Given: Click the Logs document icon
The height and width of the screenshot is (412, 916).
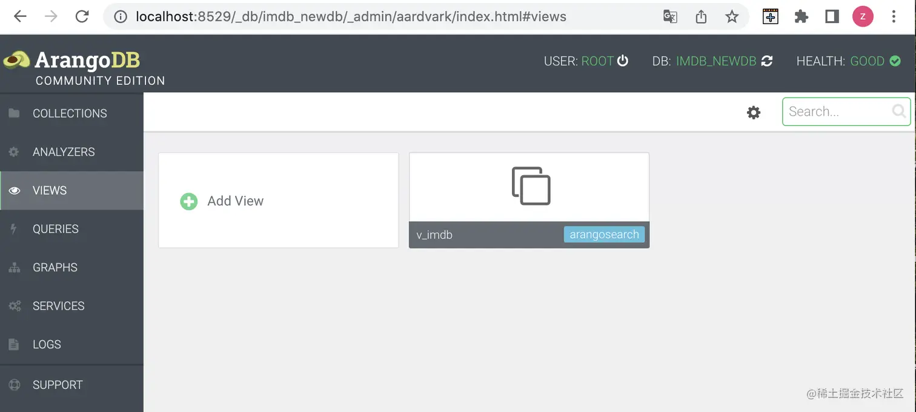Looking at the screenshot, I should pos(13,345).
